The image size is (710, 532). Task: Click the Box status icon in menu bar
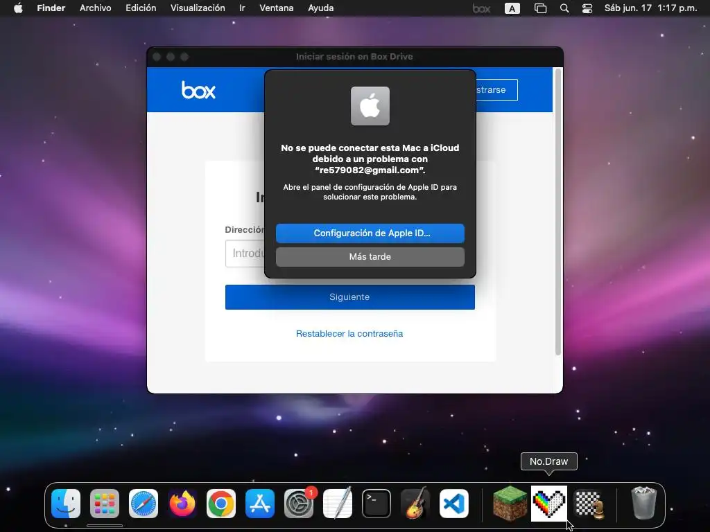click(481, 8)
